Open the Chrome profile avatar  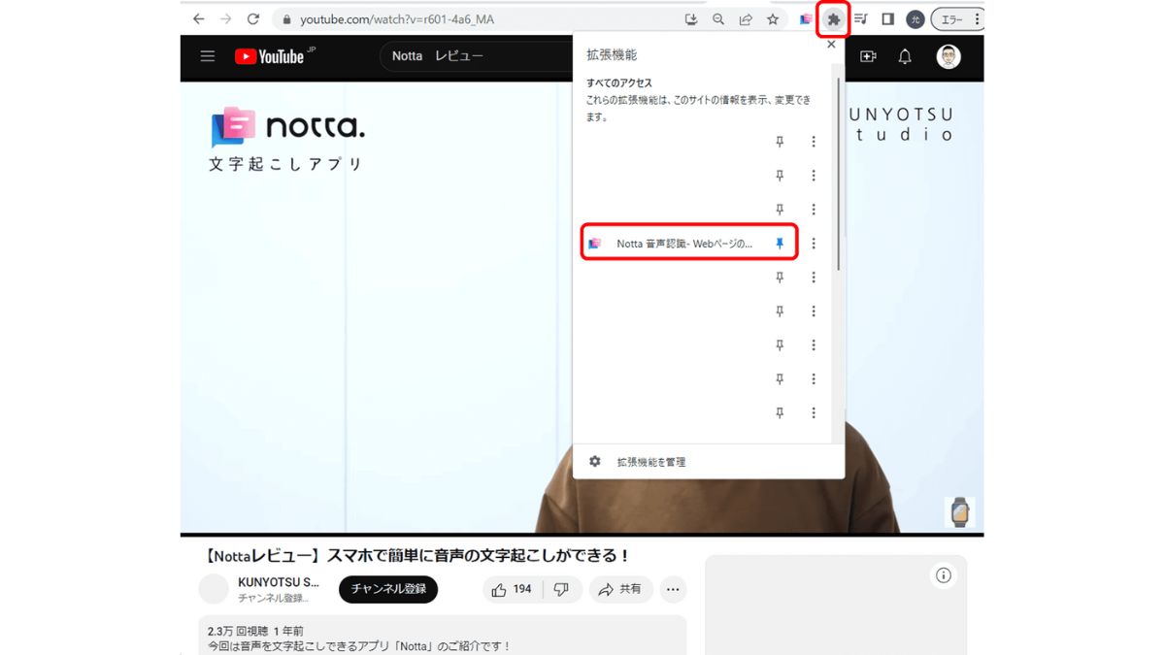pos(915,19)
